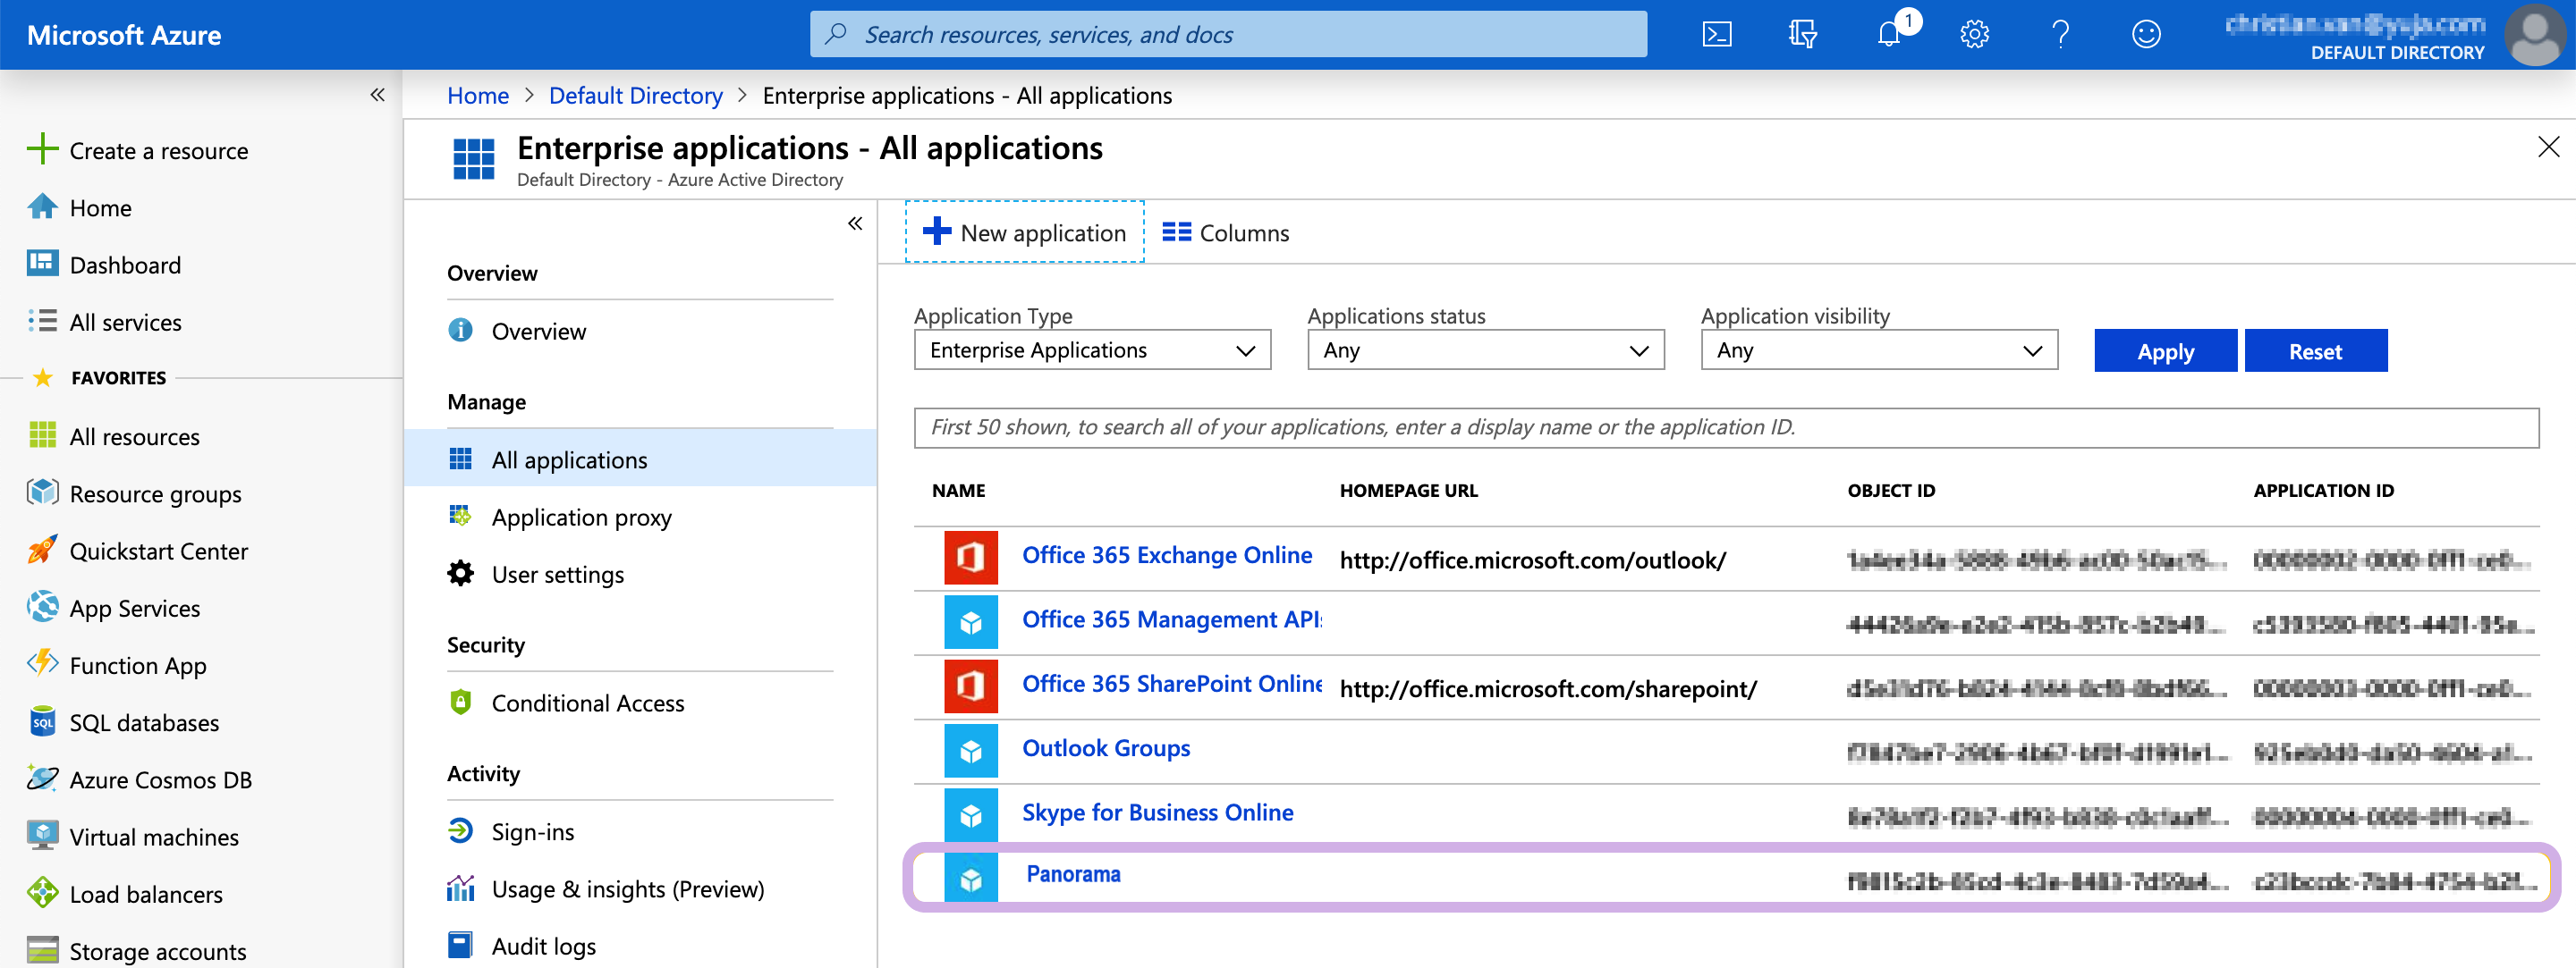Image resolution: width=2576 pixels, height=968 pixels.
Task: Go to Home in the breadcrumb
Action: pos(478,96)
